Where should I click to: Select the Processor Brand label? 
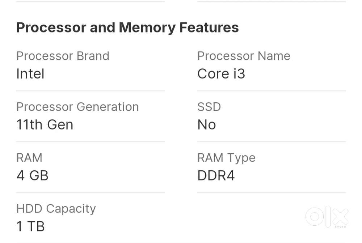pyautogui.click(x=63, y=56)
